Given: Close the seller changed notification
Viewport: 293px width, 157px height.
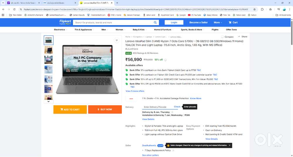Looking at the screenshot, I should [229, 145].
